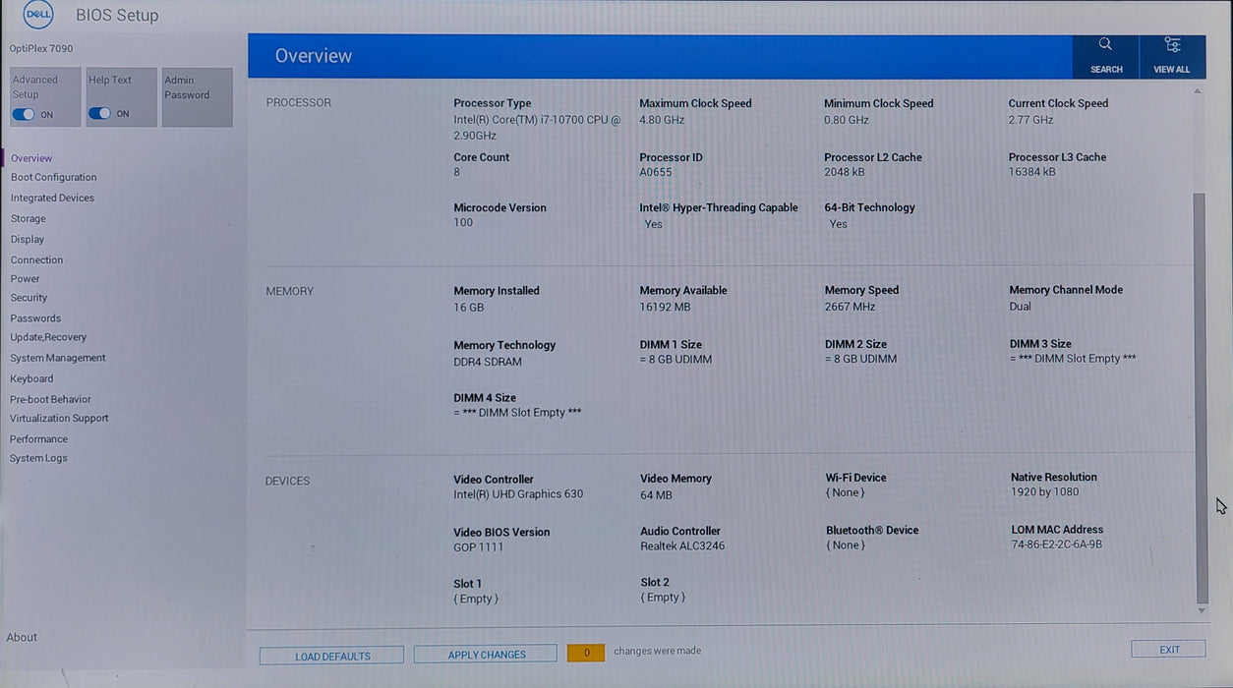The width and height of the screenshot is (1233, 688).
Task: Click the Slot 2 Empty value
Action: [663, 598]
